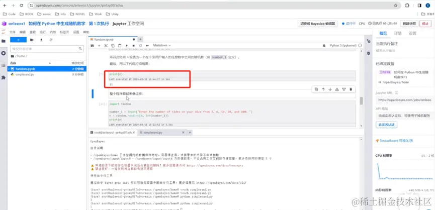Save the notebook with the disk icon
Viewport: 435px width, 210px height.
93,45
